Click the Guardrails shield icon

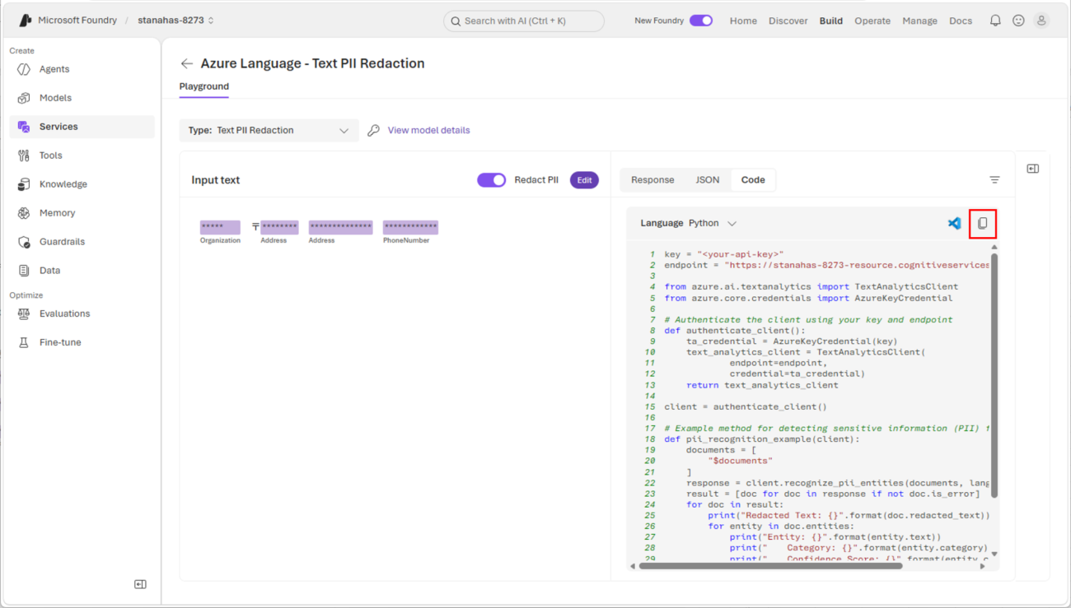click(24, 242)
